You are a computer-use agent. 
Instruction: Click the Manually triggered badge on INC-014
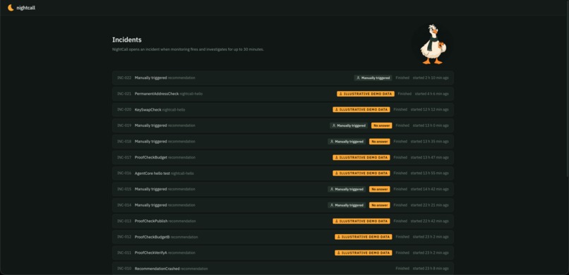pyautogui.click(x=347, y=205)
